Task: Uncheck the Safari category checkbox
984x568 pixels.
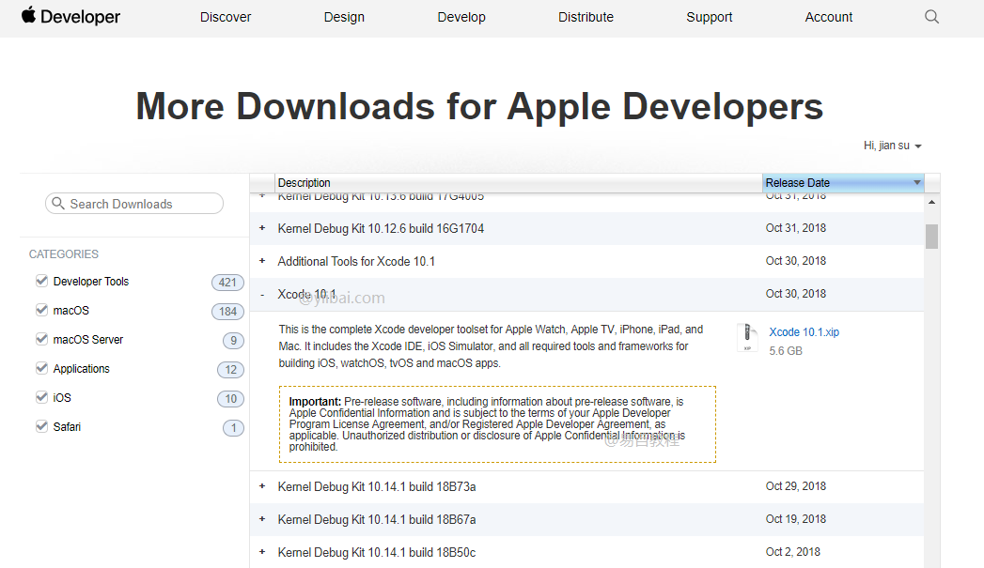Action: (x=42, y=426)
